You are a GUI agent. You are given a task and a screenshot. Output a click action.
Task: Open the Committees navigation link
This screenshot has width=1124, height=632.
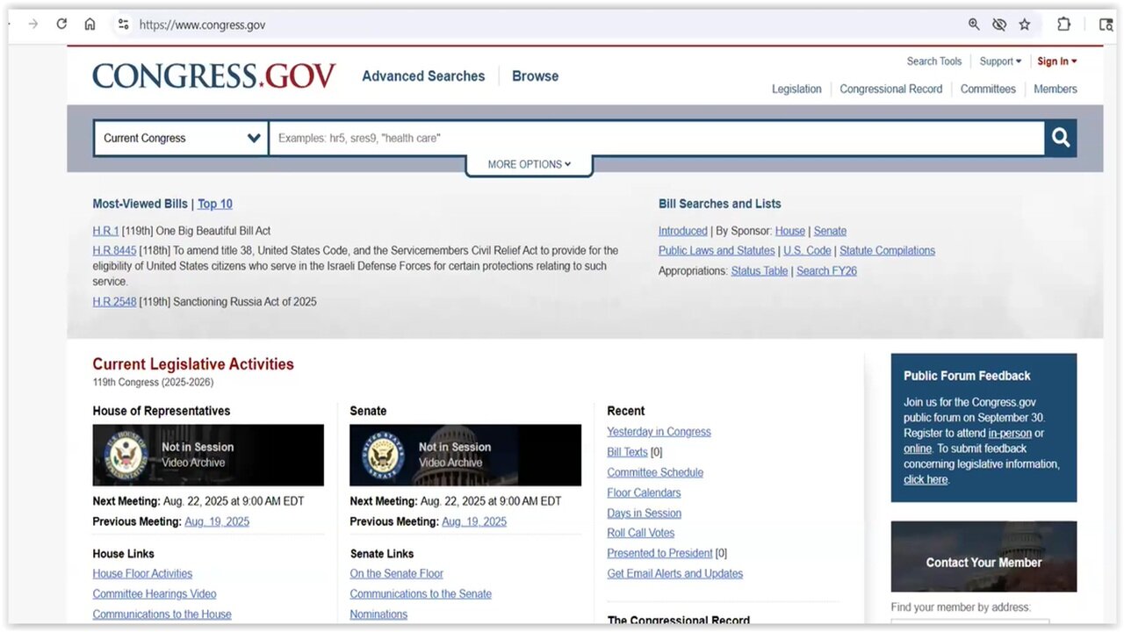[x=988, y=89]
